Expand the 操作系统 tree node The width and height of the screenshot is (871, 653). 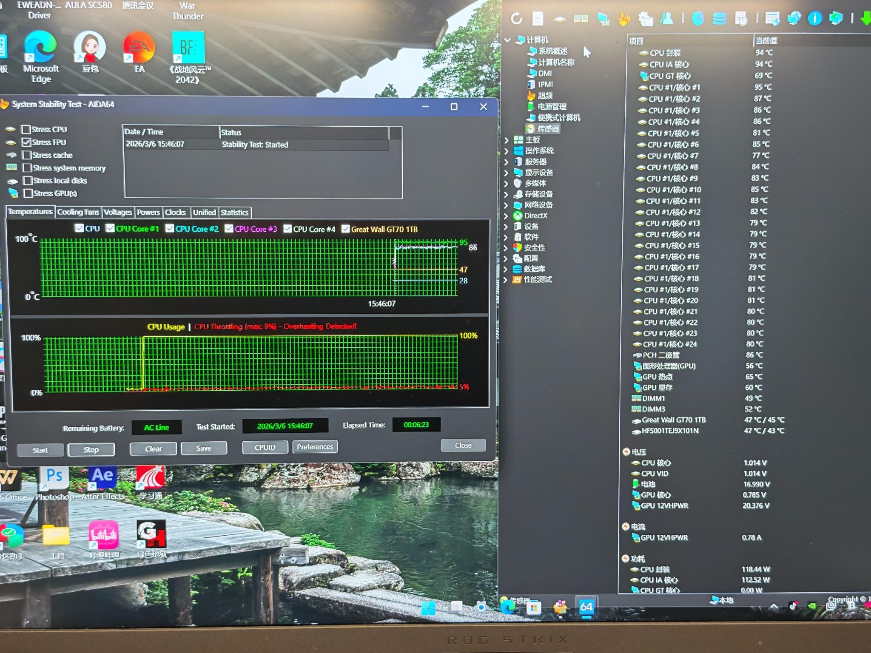pos(506,151)
